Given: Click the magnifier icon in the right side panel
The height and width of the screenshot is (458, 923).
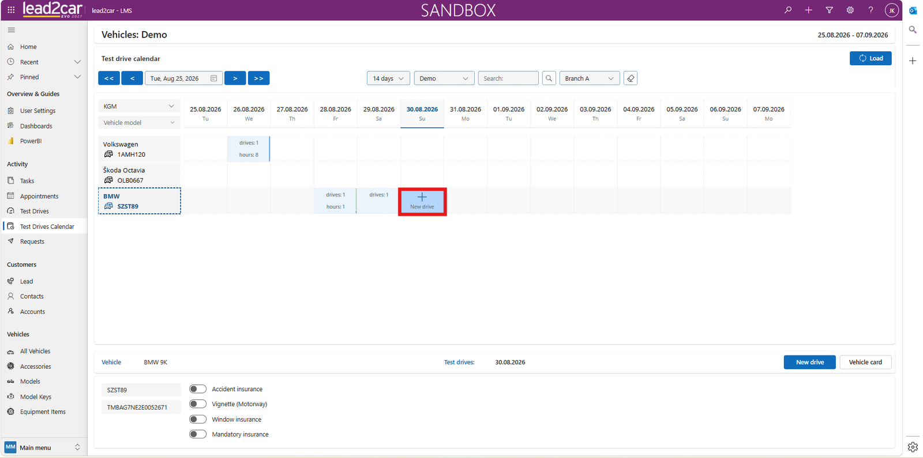Looking at the screenshot, I should [913, 30].
